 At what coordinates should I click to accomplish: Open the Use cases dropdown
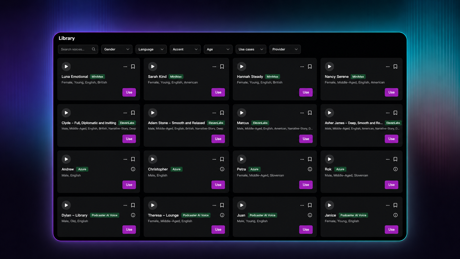click(x=251, y=49)
